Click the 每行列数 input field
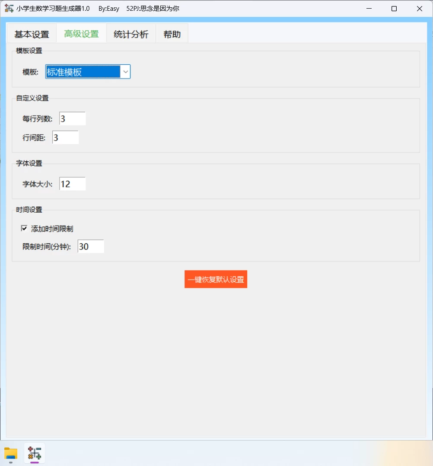 [x=72, y=119]
